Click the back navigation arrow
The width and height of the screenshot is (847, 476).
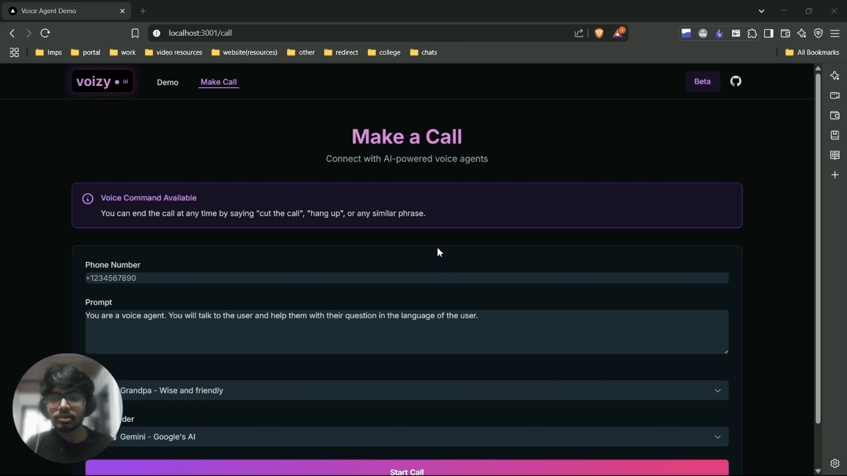12,32
